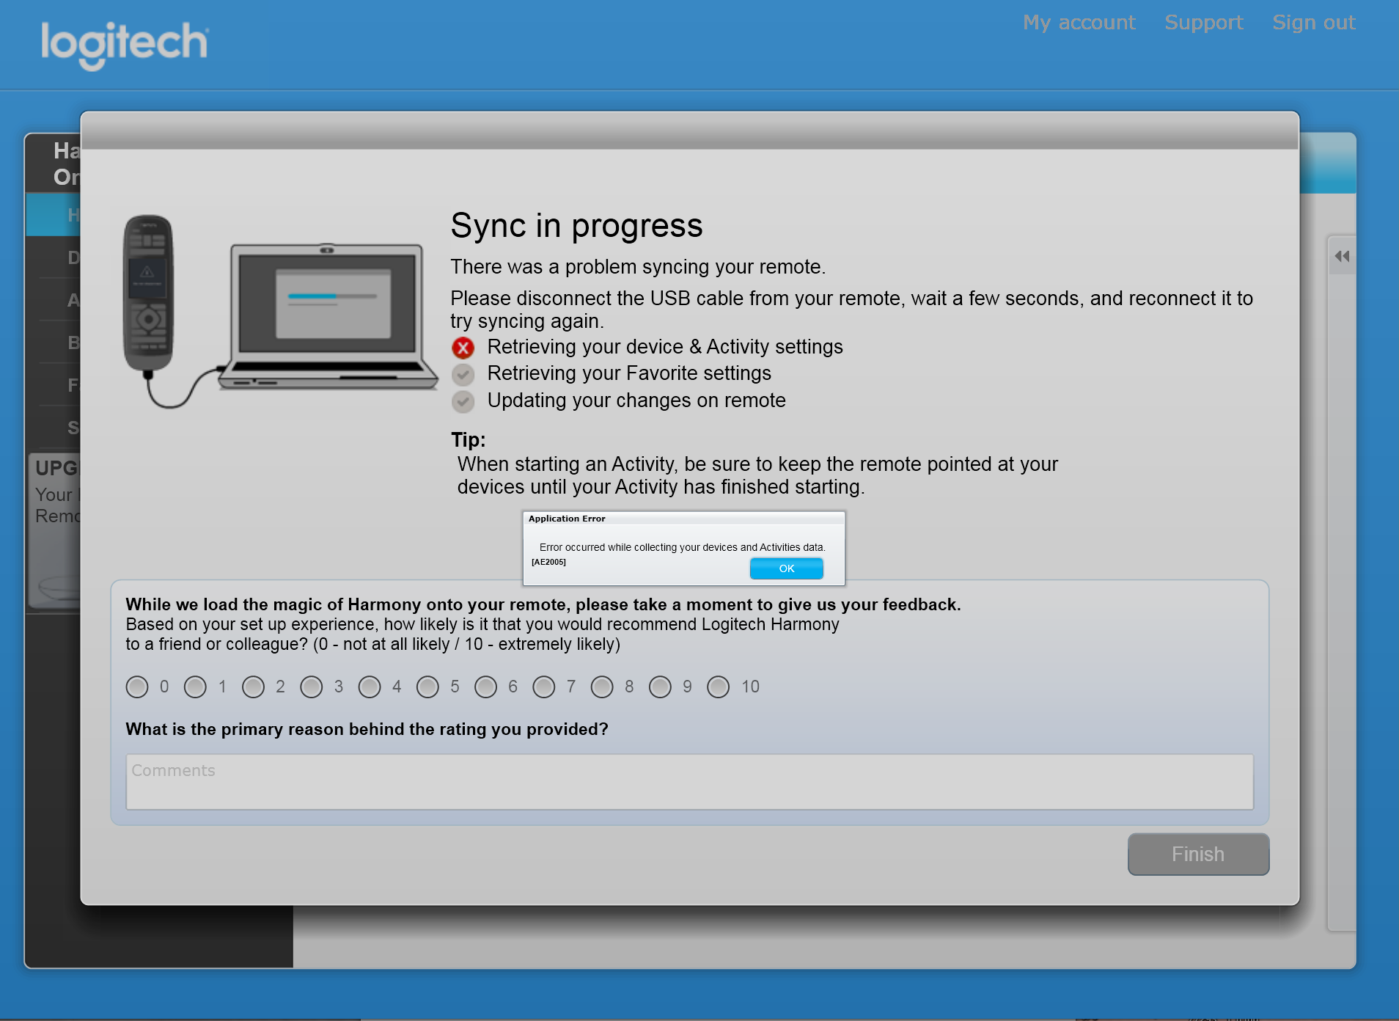Select rating 6 radio button
Viewport: 1399px width, 1021px height.
pos(485,687)
